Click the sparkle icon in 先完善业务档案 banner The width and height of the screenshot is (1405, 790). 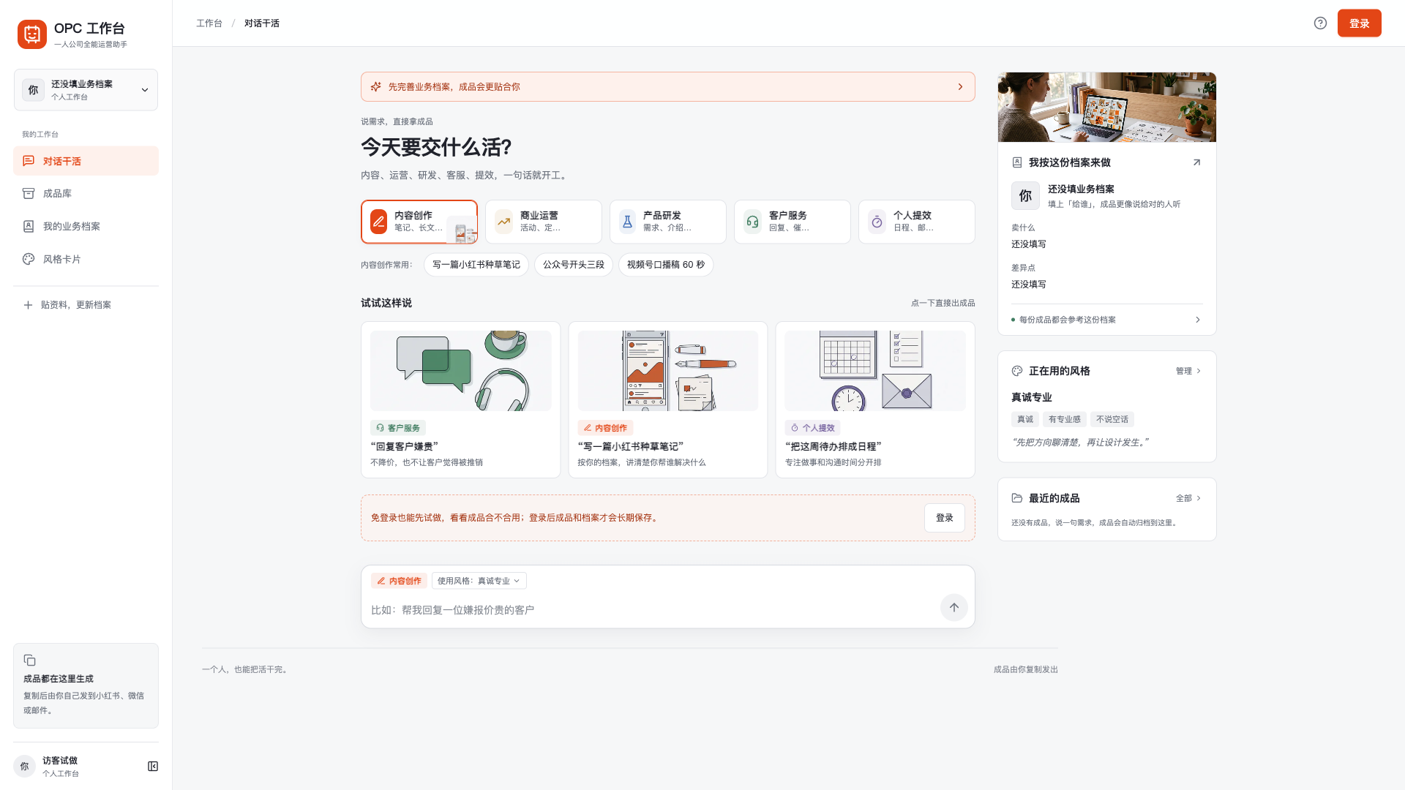[x=375, y=86]
